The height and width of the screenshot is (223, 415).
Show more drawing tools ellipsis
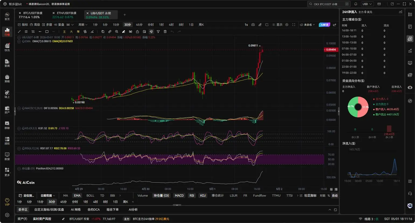pos(54,32)
